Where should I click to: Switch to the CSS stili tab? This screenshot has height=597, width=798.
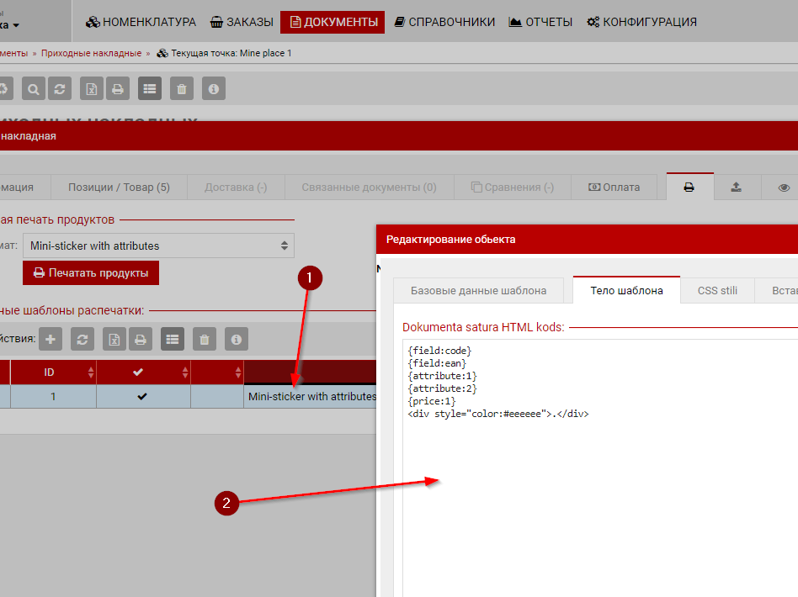click(717, 290)
